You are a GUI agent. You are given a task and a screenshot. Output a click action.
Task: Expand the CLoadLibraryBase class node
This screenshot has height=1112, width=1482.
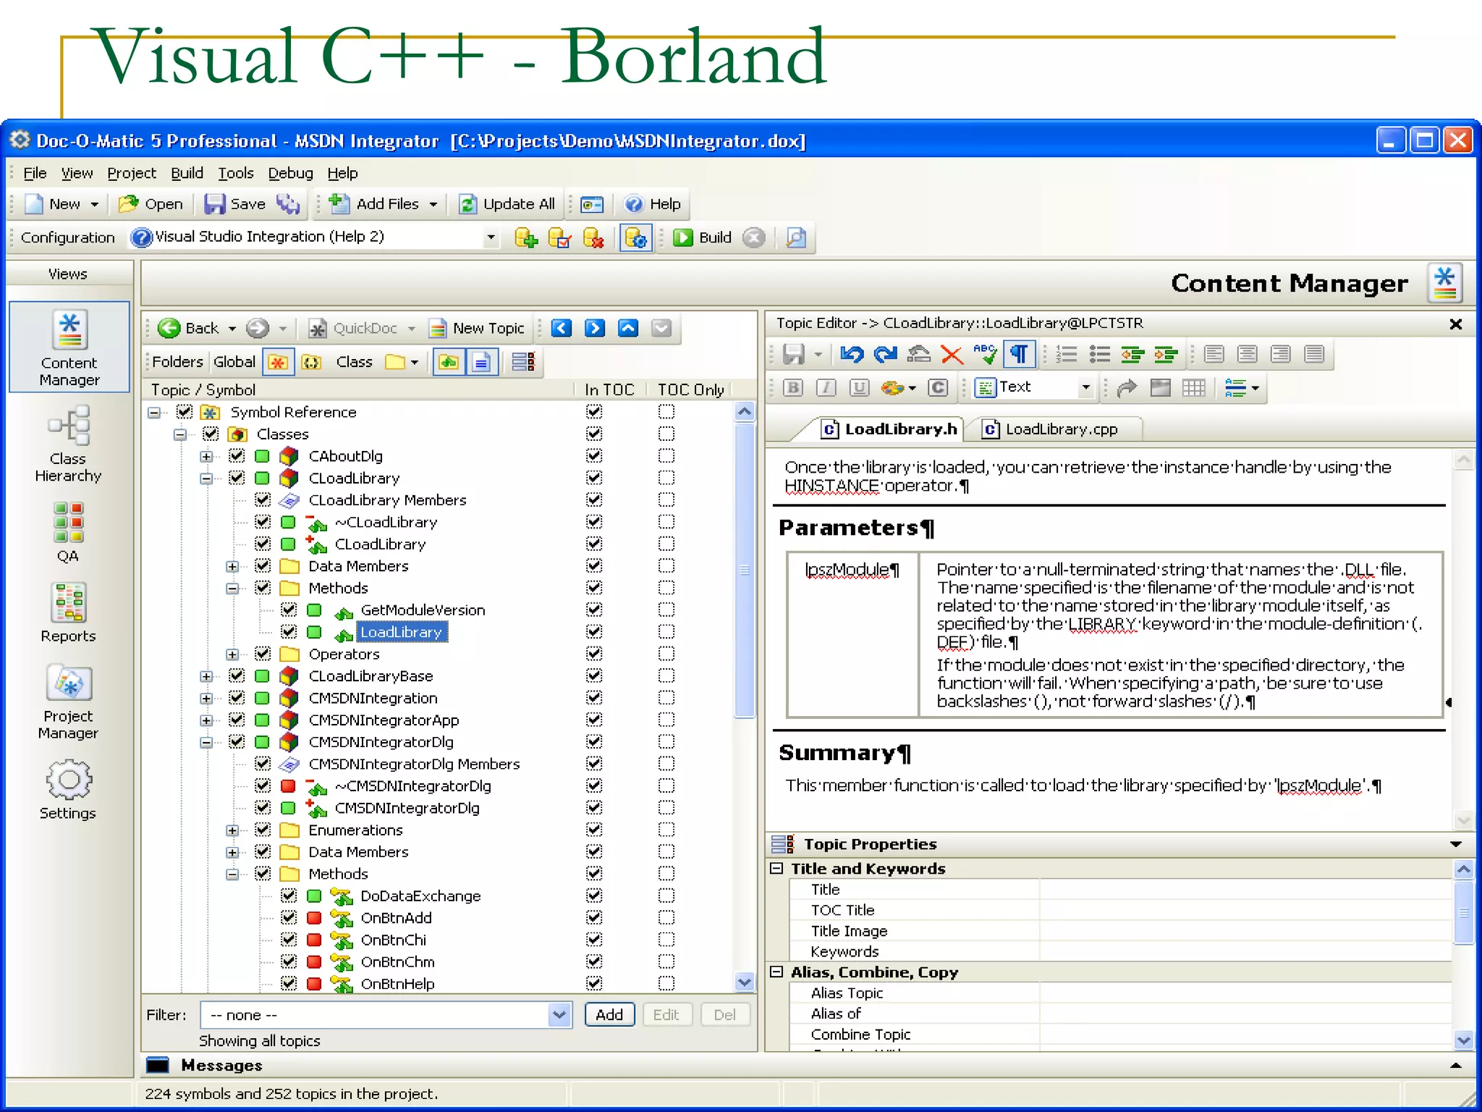pos(206,676)
